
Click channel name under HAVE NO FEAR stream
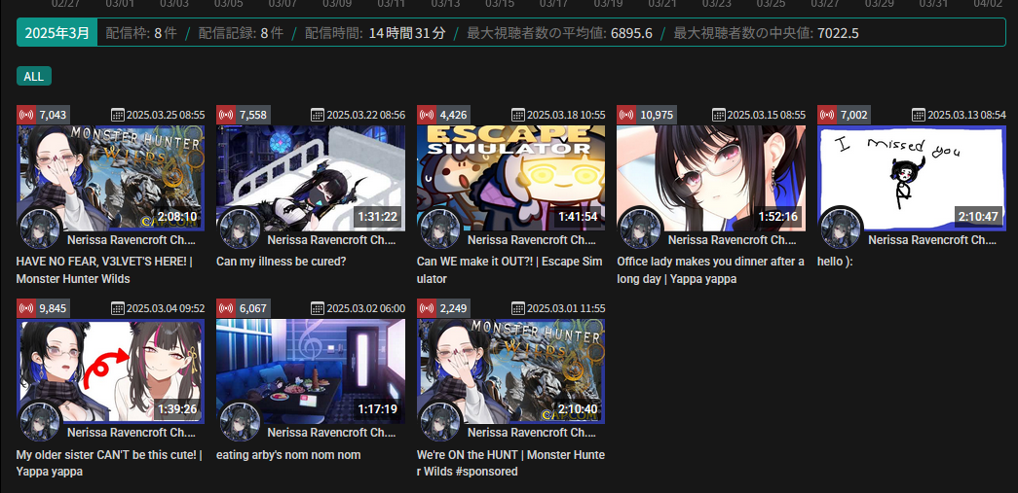coord(132,240)
